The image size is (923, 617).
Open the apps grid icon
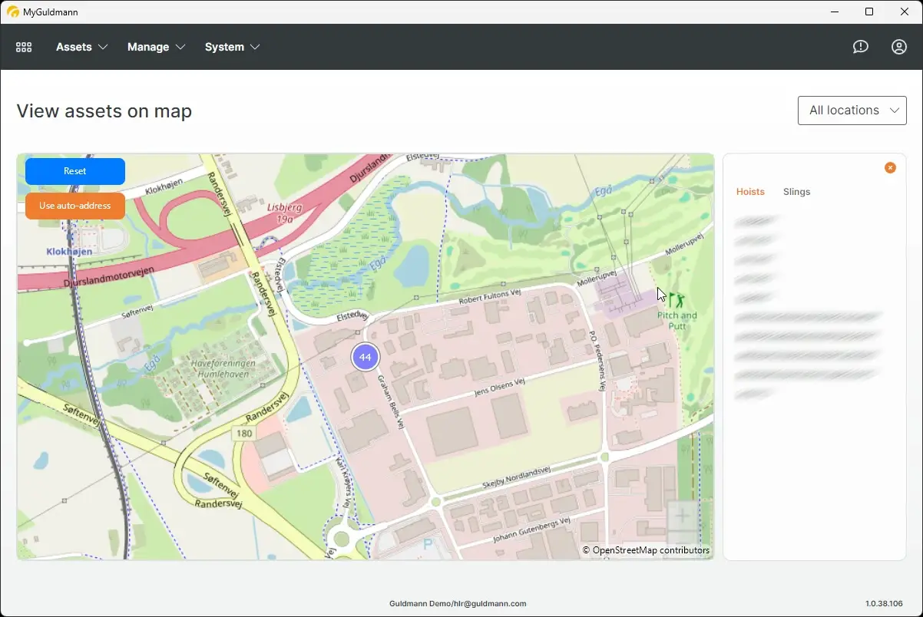tap(23, 47)
